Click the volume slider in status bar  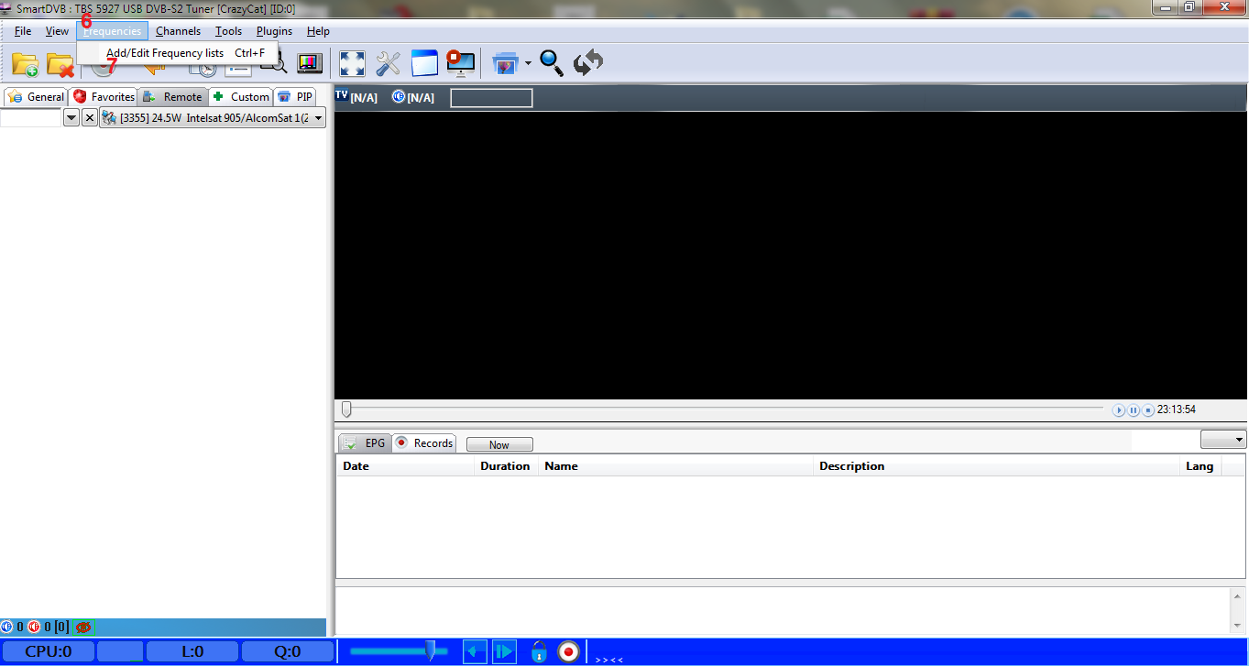(x=399, y=651)
